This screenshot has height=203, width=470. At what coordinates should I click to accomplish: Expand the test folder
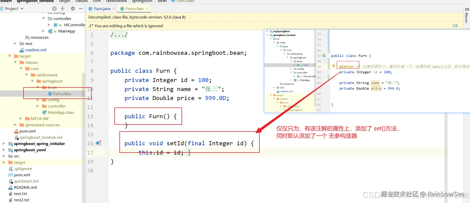(x=15, y=43)
